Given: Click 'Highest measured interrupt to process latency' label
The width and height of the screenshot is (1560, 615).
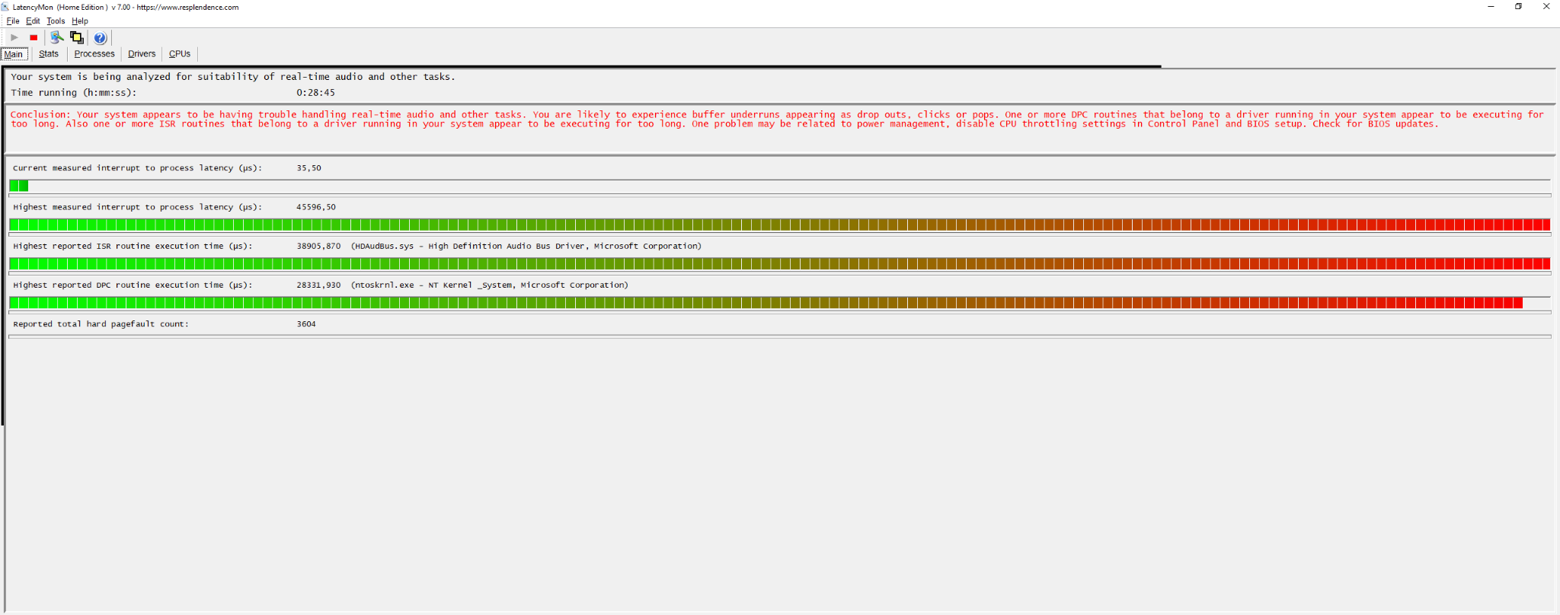Looking at the screenshot, I should tap(137, 207).
